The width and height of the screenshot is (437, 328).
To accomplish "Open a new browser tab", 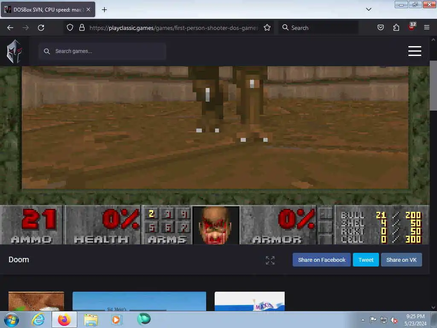I will 104,10.
